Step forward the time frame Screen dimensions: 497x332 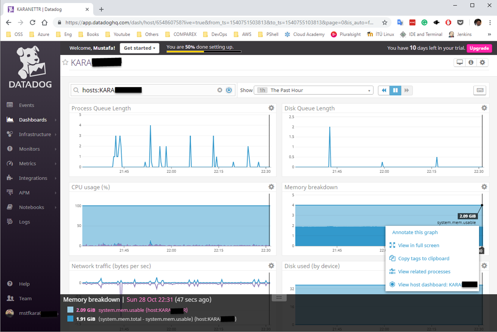click(x=406, y=90)
